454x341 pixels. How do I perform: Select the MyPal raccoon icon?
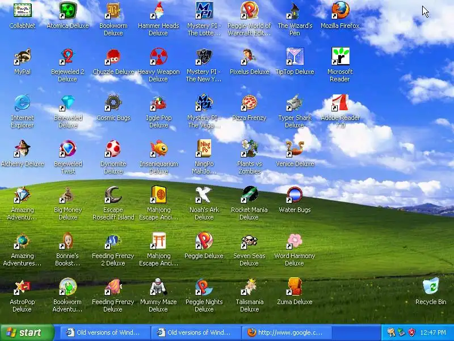click(22, 56)
